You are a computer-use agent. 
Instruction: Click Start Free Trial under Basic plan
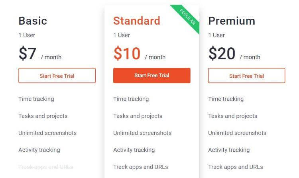click(57, 76)
